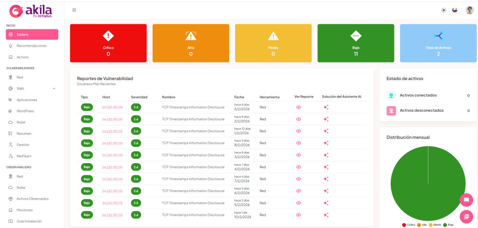Click host link 54.220.192.176 in first row
478x228 pixels.
coord(112,107)
